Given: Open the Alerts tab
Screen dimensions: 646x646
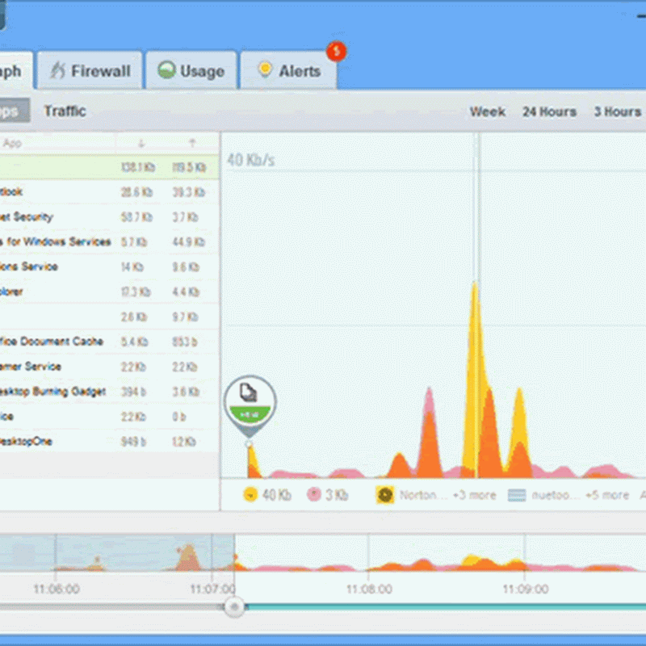Looking at the screenshot, I should click(289, 70).
